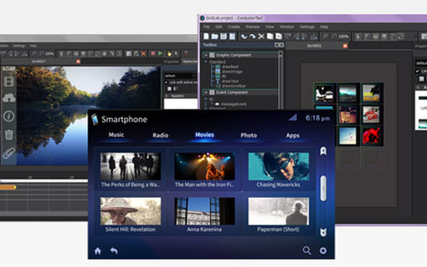Click the red Stop button in left window toolbar
This screenshot has width=427, height=267.
[153, 53]
